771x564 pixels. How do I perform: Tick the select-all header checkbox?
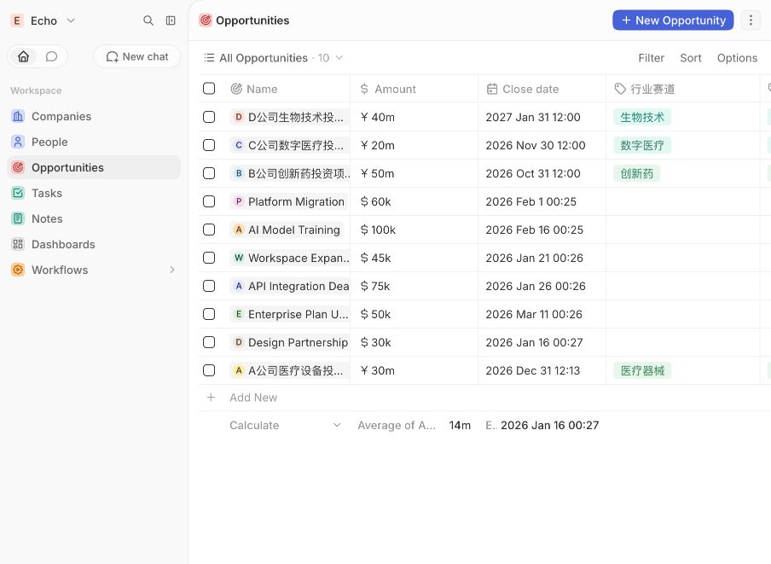(x=209, y=89)
